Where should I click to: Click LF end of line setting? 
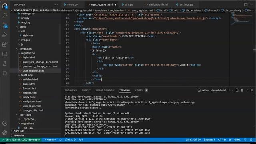click(230, 140)
